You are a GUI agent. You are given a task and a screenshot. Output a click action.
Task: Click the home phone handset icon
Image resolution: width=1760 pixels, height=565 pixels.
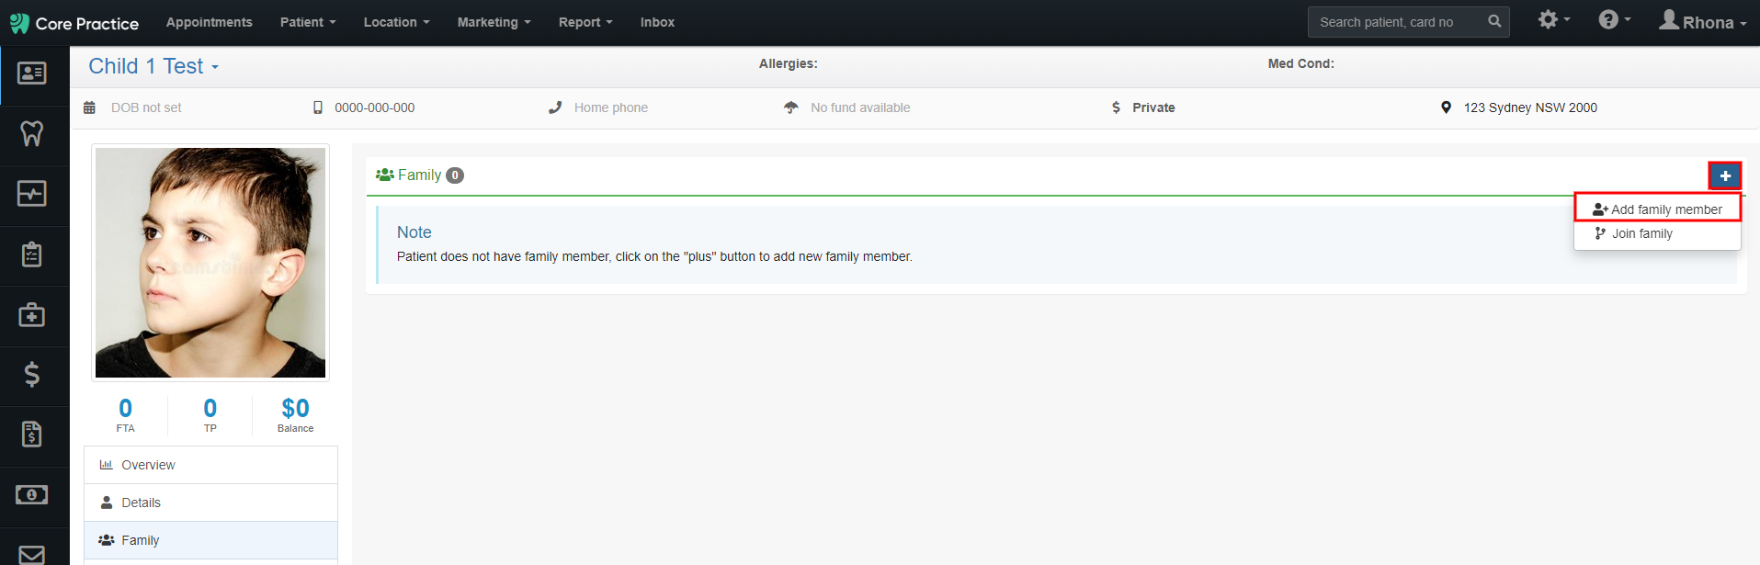[x=555, y=107]
